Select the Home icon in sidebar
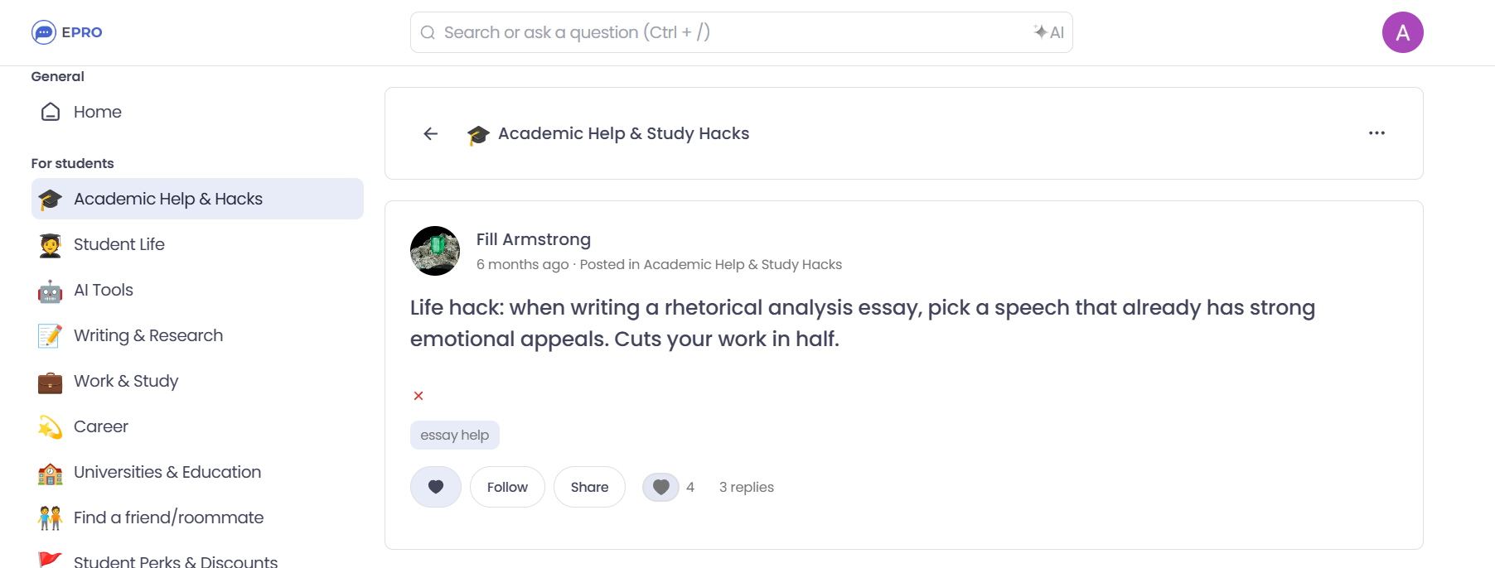 [x=49, y=111]
